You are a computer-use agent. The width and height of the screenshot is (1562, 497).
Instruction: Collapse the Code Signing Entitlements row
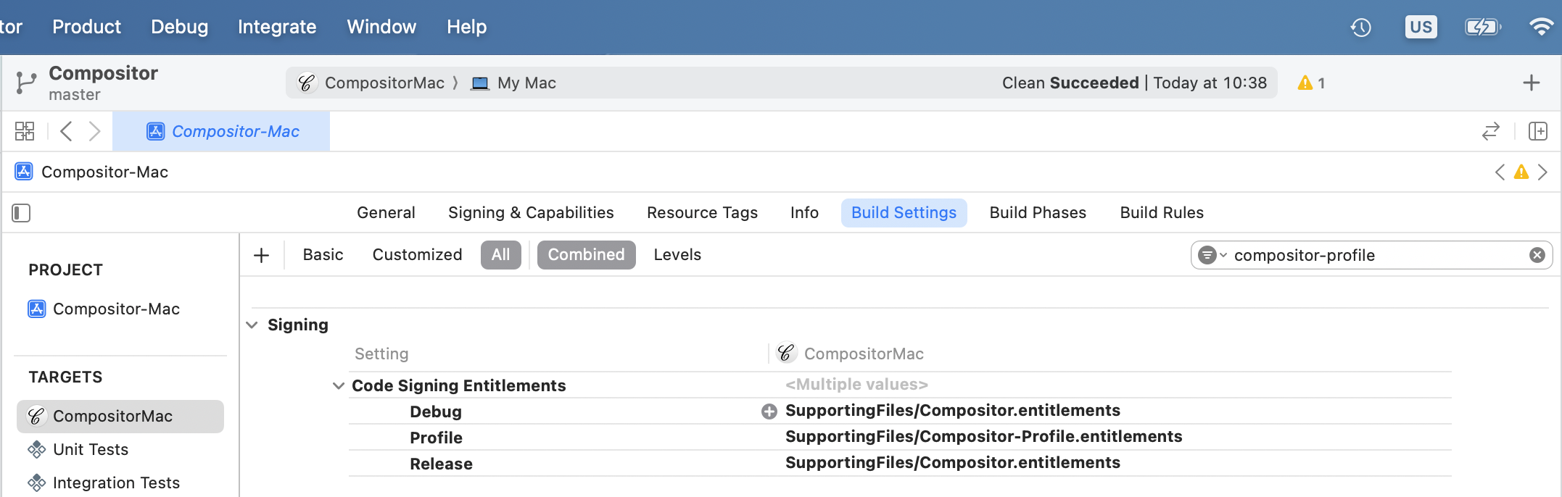(x=338, y=385)
